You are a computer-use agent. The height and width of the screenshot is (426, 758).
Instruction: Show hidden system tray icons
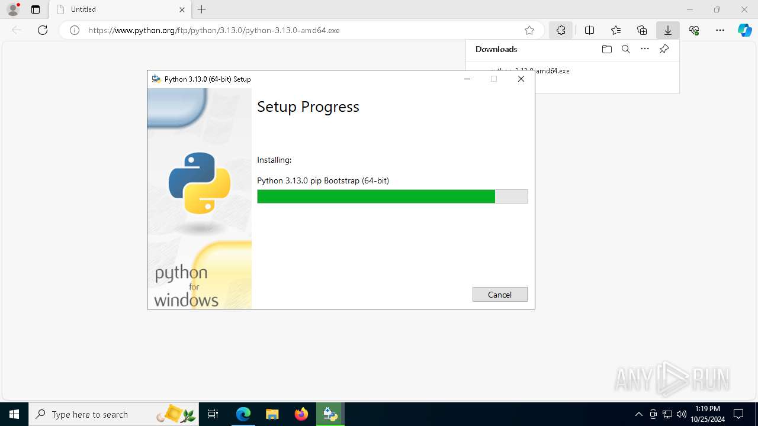[638, 414]
